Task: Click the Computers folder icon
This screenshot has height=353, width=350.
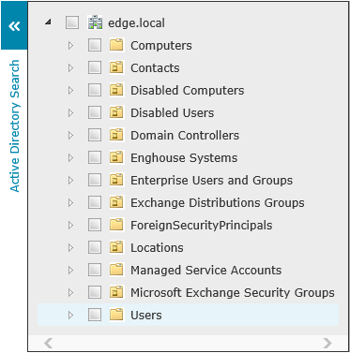Action: coord(116,45)
